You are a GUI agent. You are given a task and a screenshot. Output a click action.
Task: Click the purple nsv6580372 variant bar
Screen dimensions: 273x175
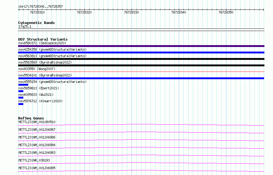tap(141, 46)
